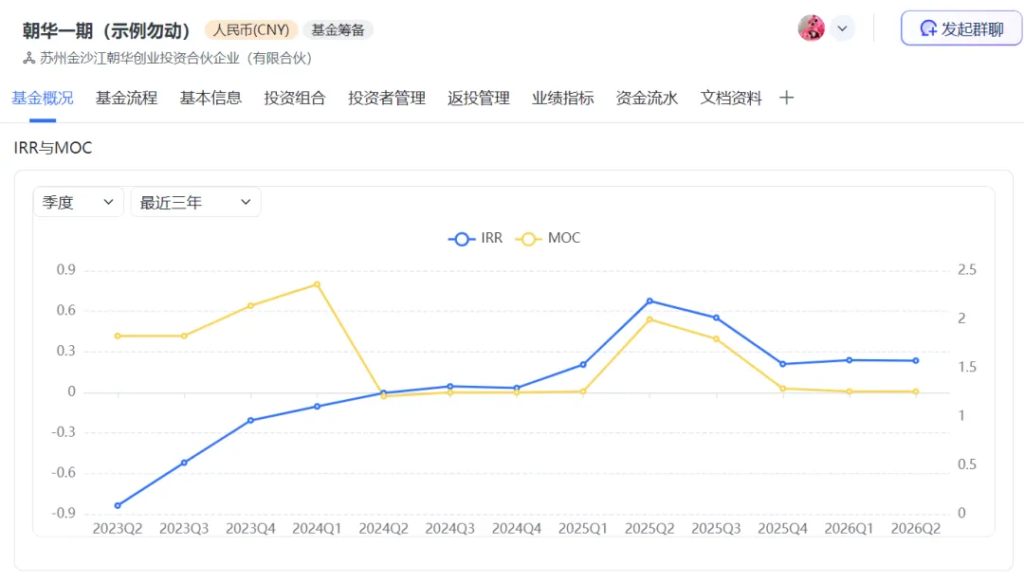
Task: Open the 业绩指标 tab
Action: [x=561, y=97]
